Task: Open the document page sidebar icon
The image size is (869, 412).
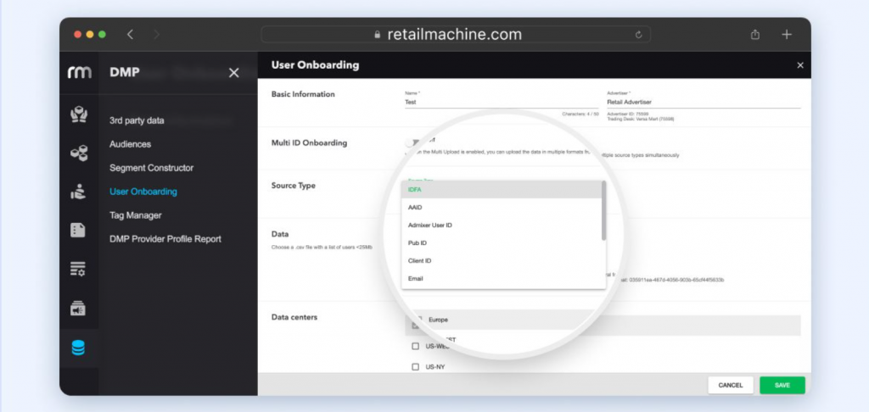Action: (x=78, y=230)
